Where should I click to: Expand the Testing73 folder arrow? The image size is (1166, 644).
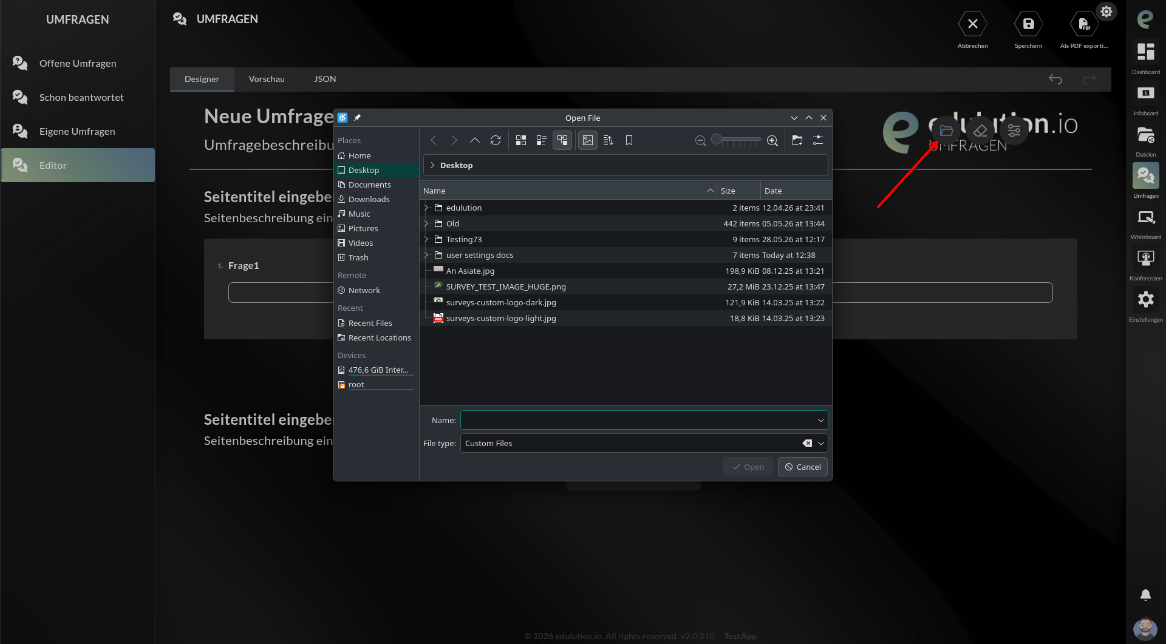tap(426, 239)
